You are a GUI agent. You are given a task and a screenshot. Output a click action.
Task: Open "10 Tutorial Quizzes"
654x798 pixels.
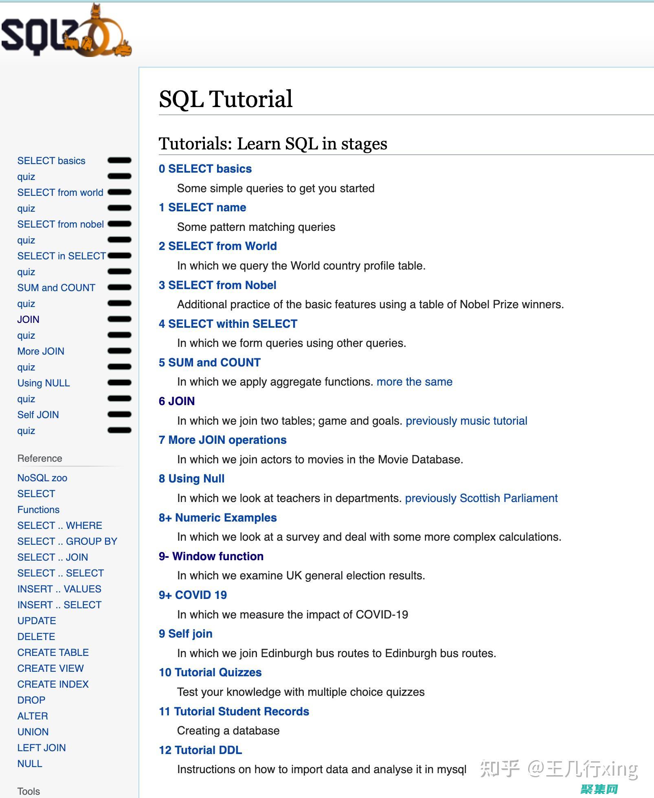coord(210,673)
